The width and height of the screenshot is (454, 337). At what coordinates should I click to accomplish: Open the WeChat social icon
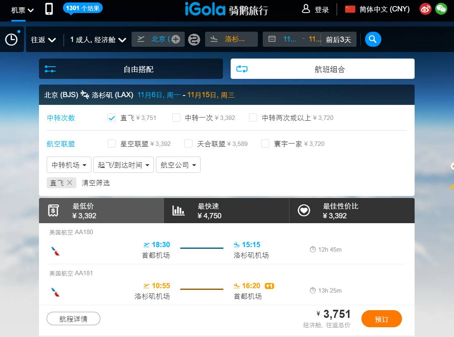tap(441, 9)
